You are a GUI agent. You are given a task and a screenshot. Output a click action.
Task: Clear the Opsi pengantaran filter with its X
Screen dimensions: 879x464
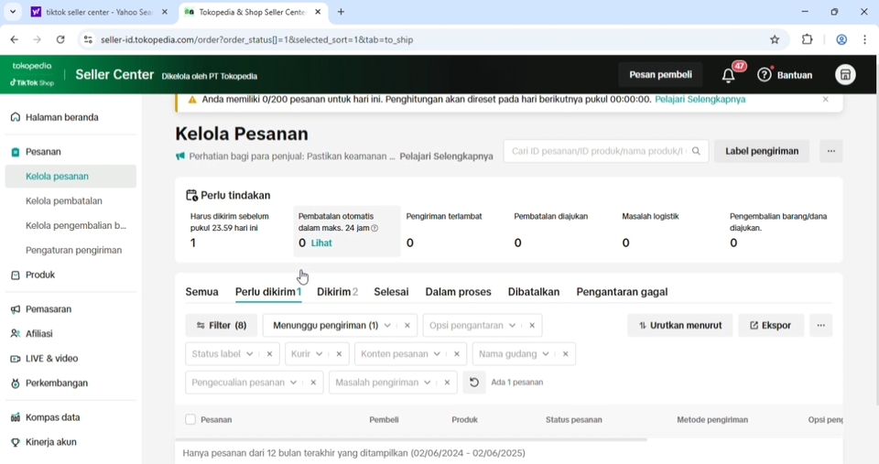(531, 326)
